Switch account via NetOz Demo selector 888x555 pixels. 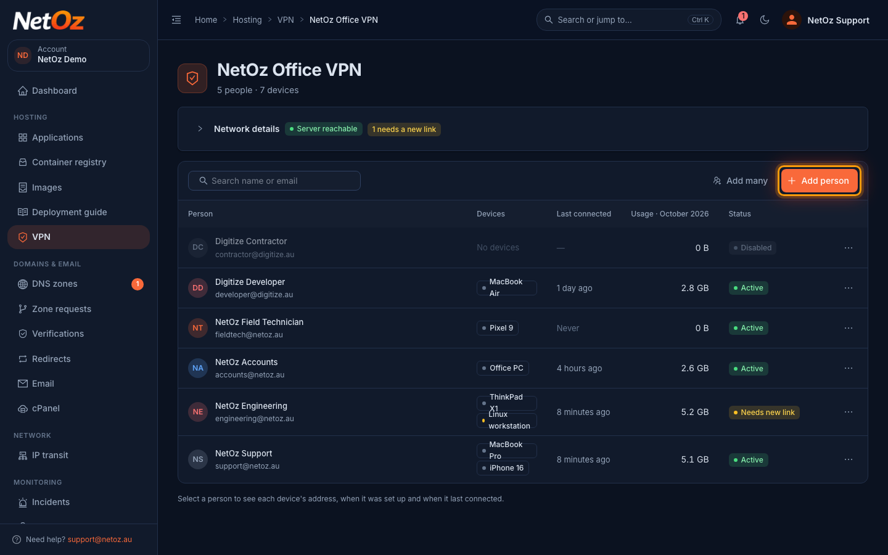pyautogui.click(x=78, y=55)
